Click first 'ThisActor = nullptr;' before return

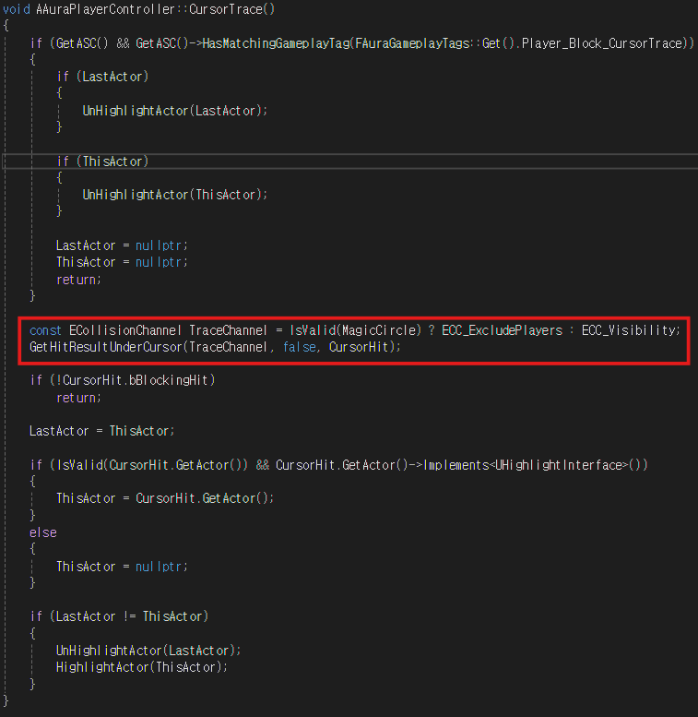pyautogui.click(x=122, y=262)
